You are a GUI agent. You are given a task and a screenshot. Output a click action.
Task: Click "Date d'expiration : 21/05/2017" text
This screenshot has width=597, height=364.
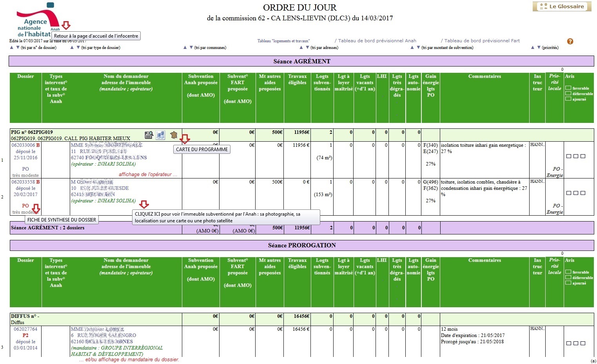click(473, 335)
